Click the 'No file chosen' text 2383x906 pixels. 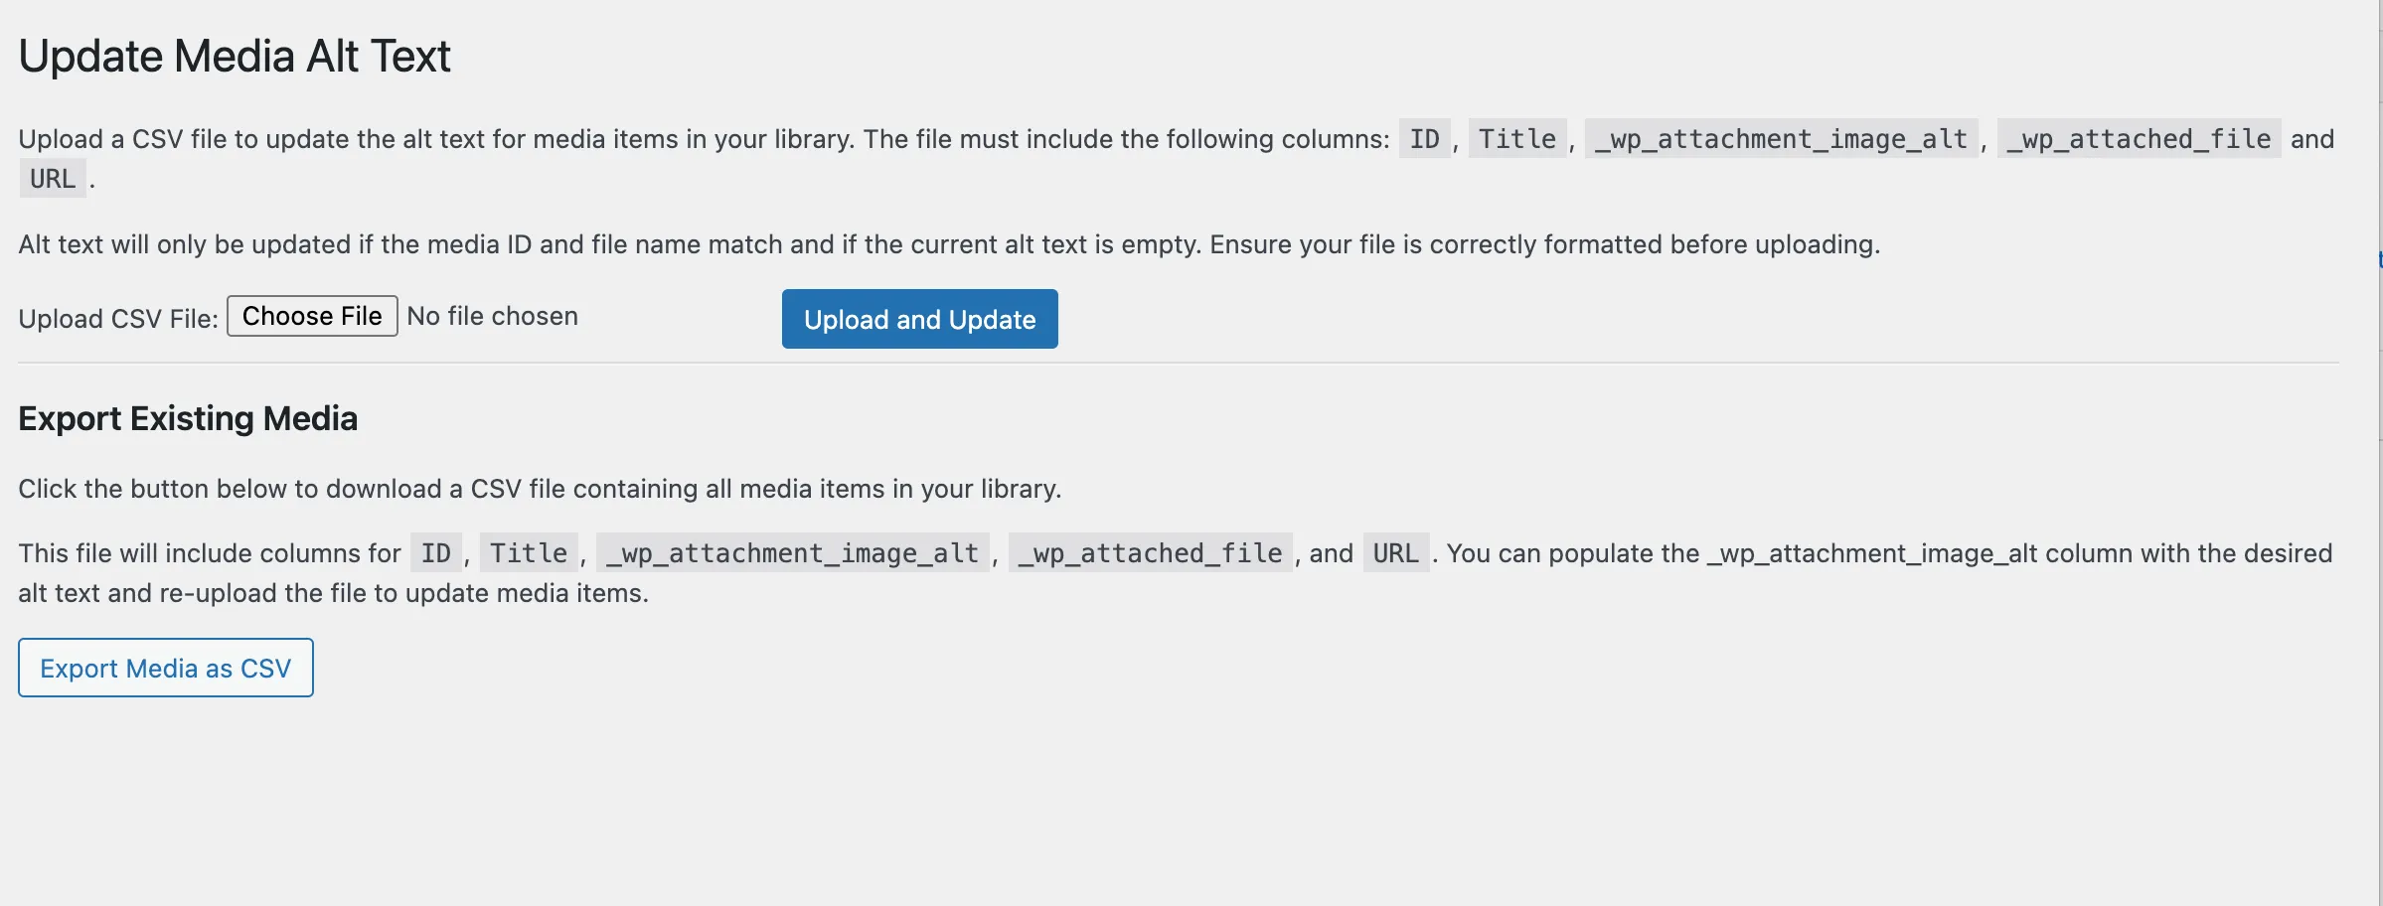tap(492, 316)
